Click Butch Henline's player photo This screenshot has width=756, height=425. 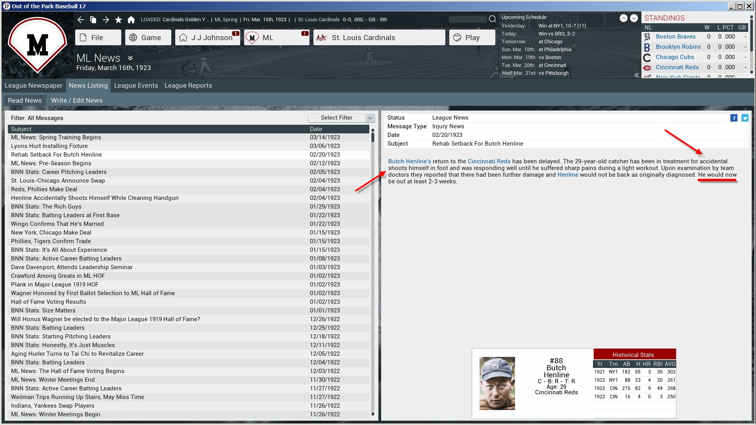coord(497,383)
